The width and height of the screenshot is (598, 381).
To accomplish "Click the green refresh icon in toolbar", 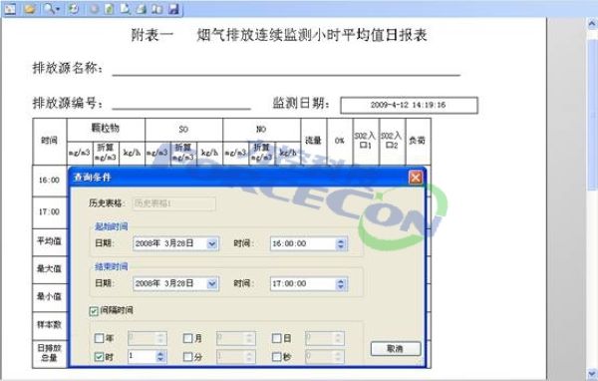I will [x=74, y=8].
